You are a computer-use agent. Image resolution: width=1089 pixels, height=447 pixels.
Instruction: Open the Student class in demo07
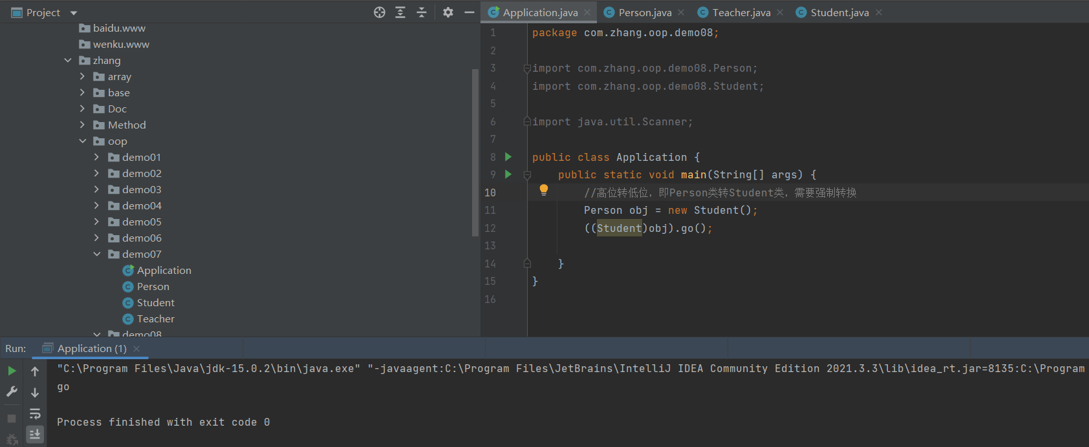[148, 302]
